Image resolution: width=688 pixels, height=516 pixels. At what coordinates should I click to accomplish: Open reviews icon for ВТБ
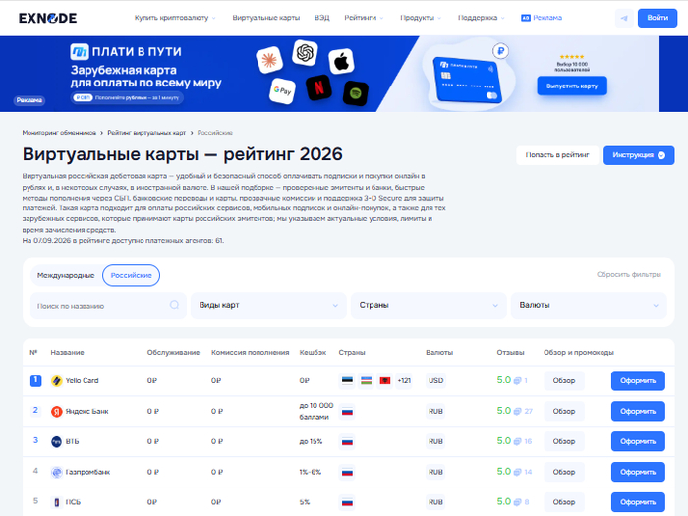[517, 441]
